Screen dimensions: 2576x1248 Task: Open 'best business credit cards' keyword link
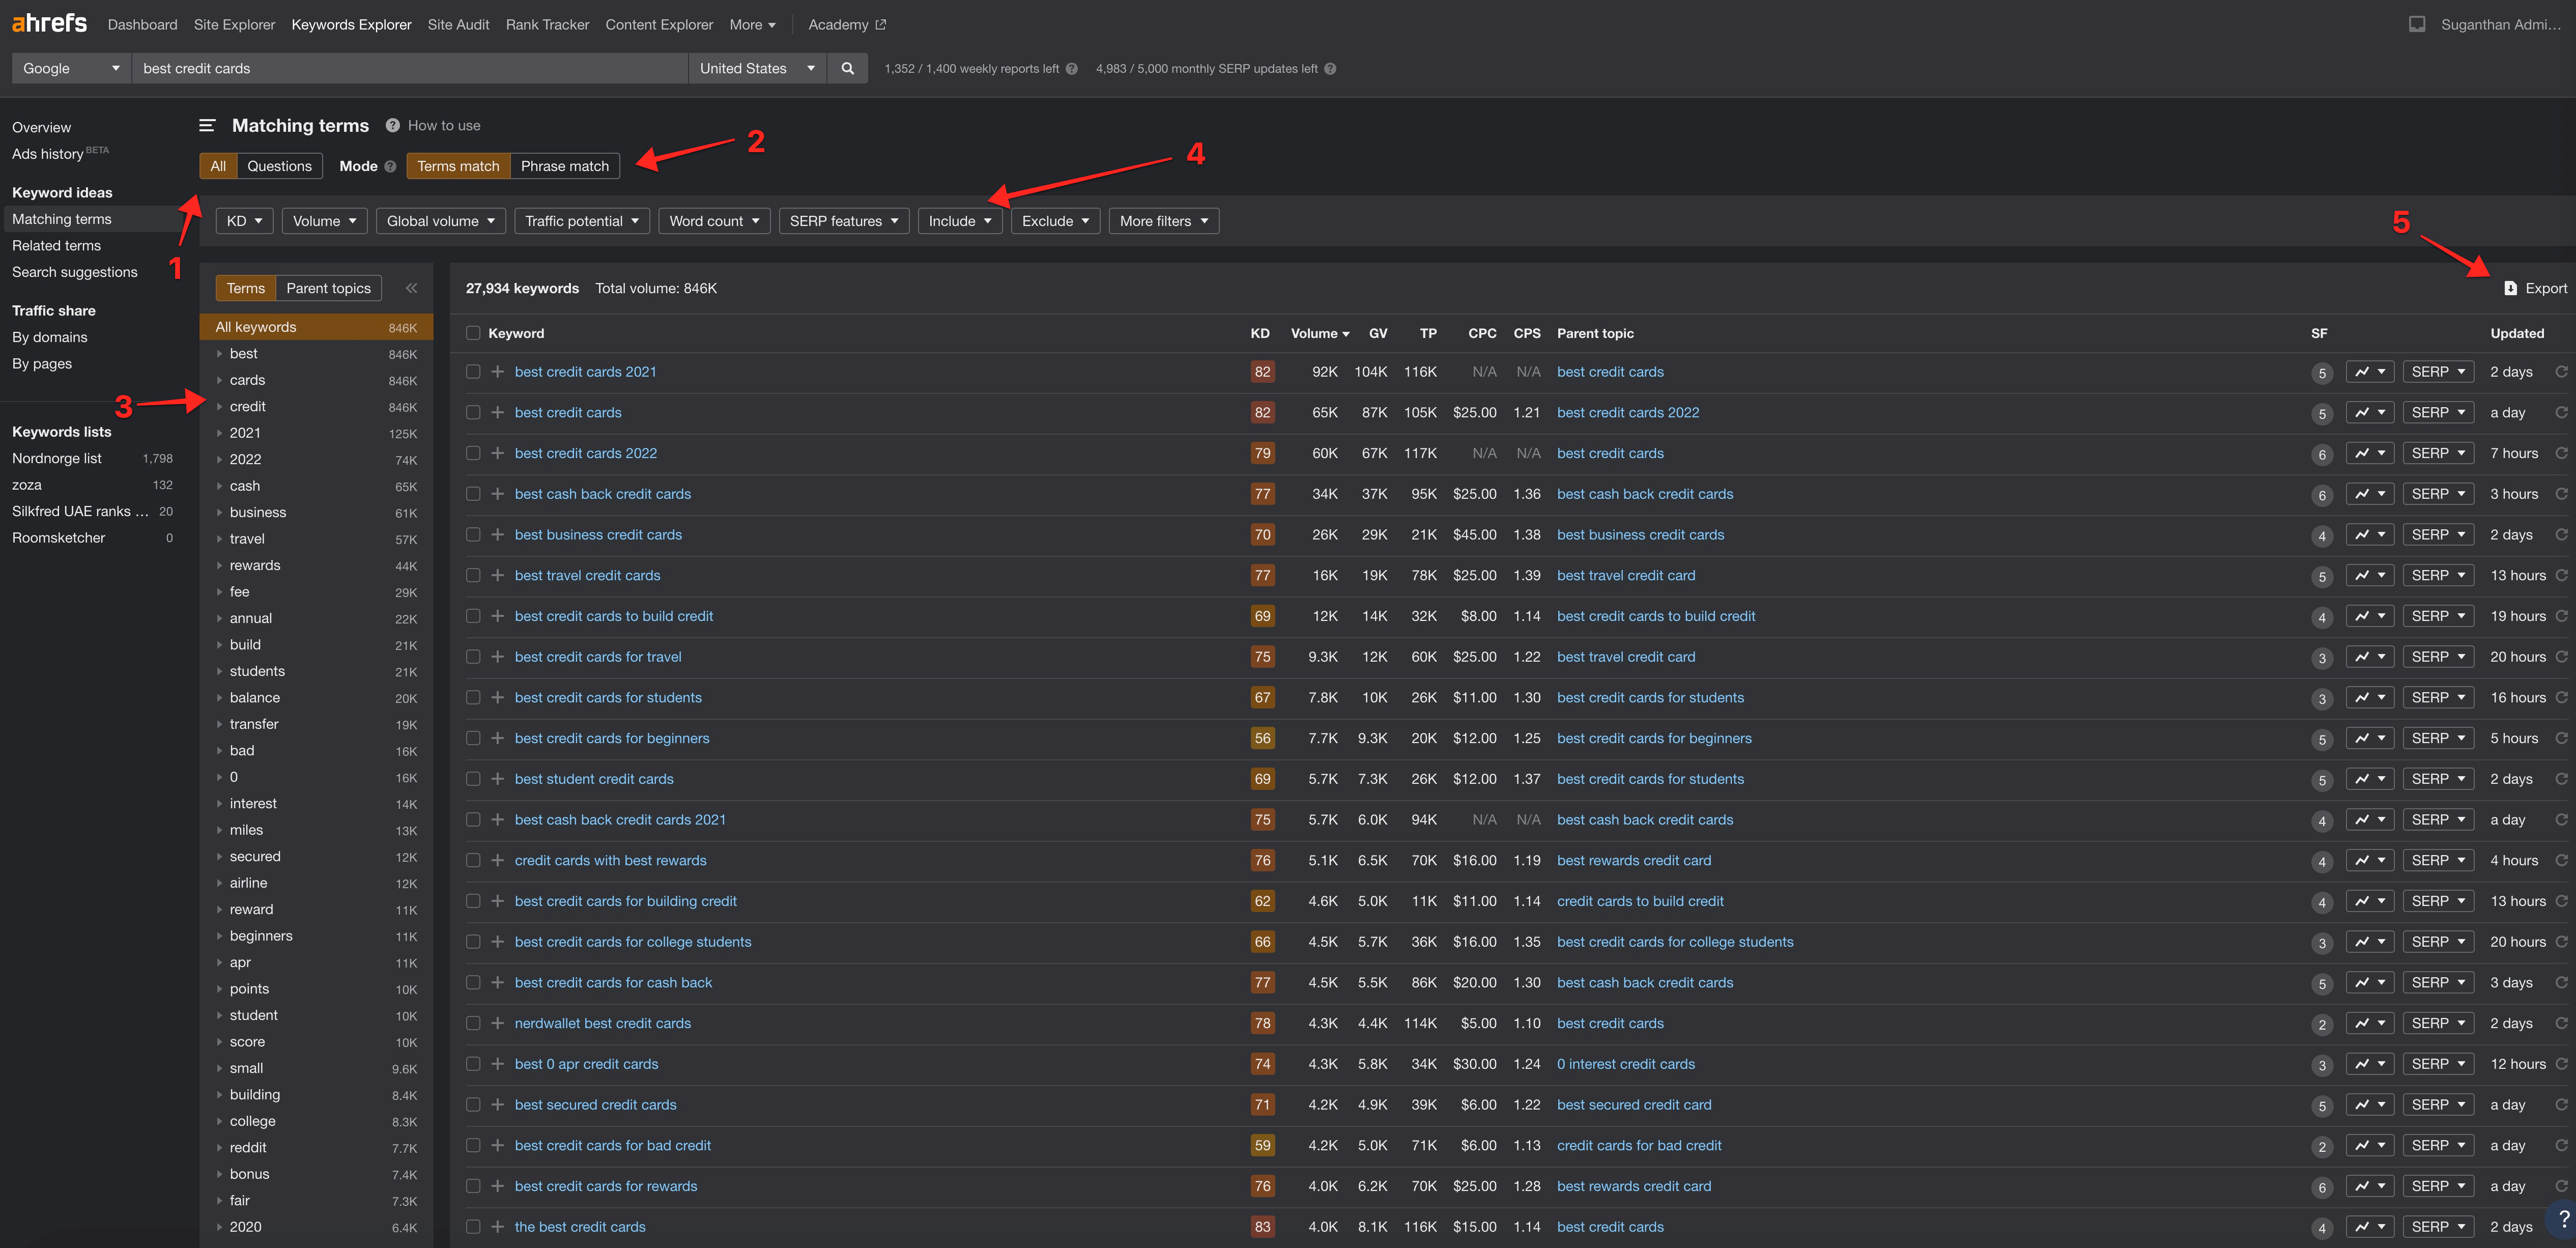(x=598, y=535)
